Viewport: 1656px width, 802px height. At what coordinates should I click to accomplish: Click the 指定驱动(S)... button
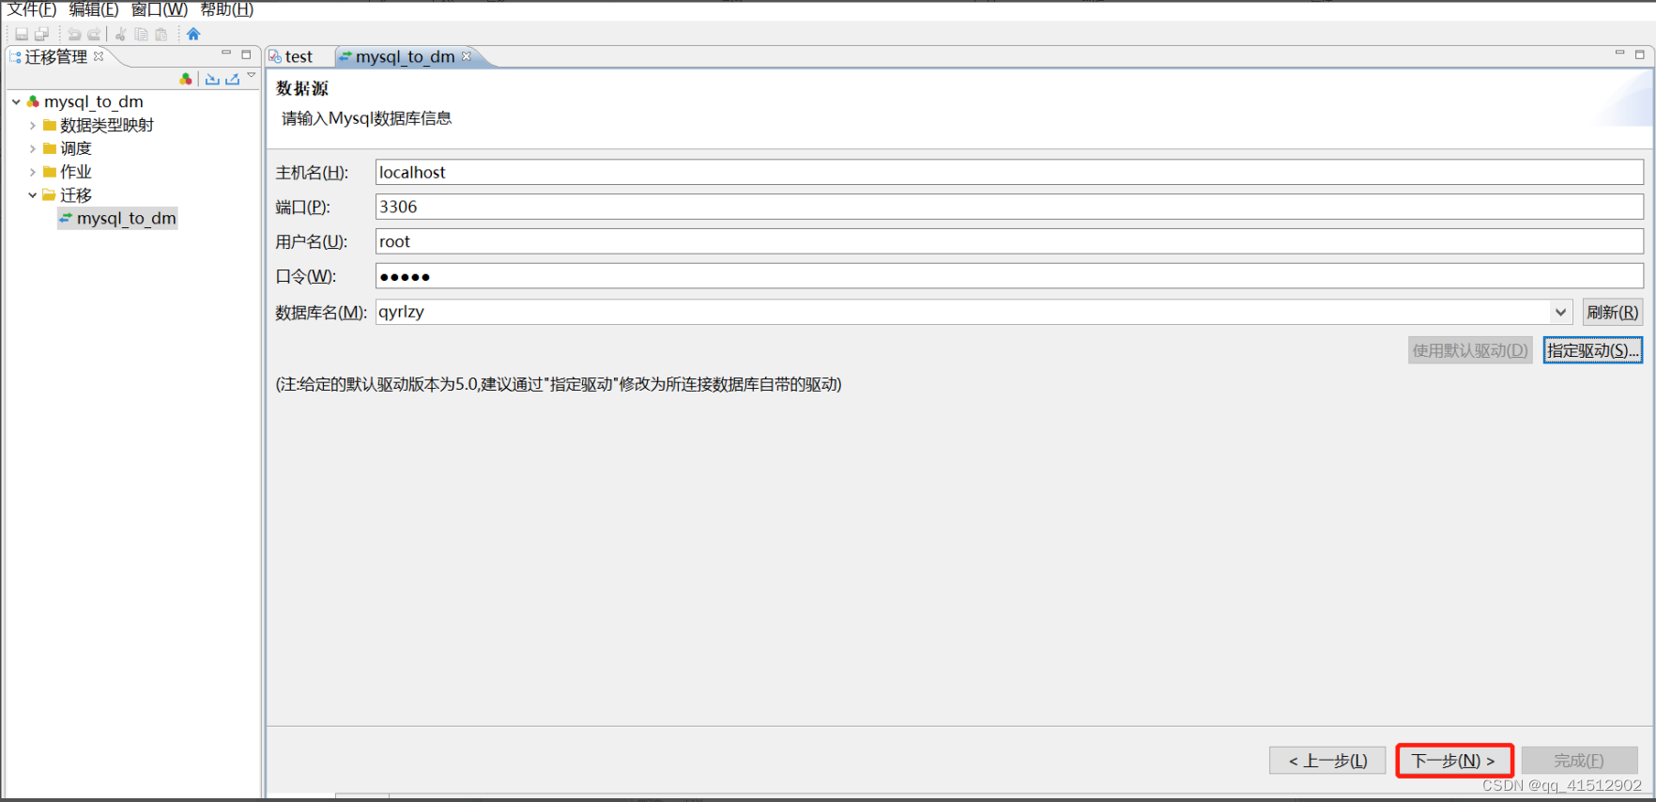pyautogui.click(x=1593, y=350)
